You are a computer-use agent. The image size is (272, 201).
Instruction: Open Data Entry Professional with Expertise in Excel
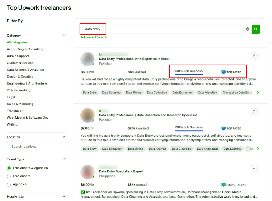coord(134,59)
